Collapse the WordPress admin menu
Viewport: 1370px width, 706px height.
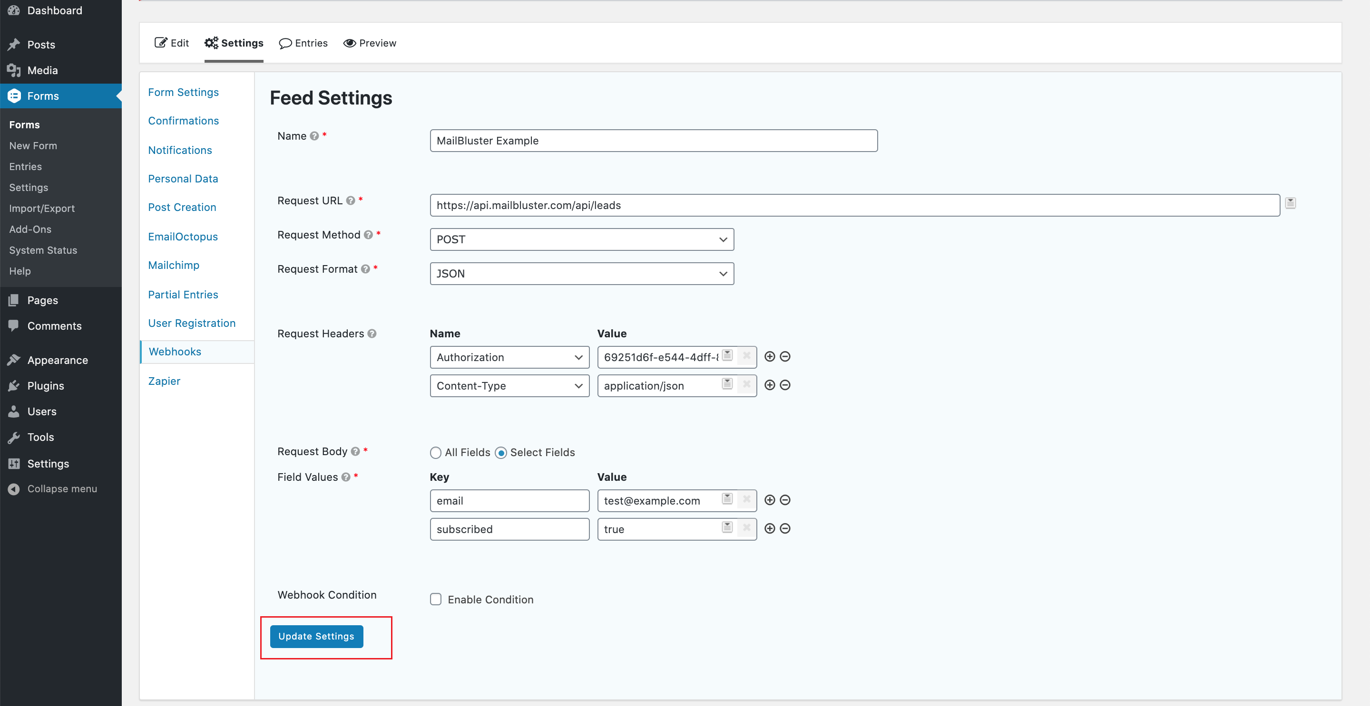[62, 489]
